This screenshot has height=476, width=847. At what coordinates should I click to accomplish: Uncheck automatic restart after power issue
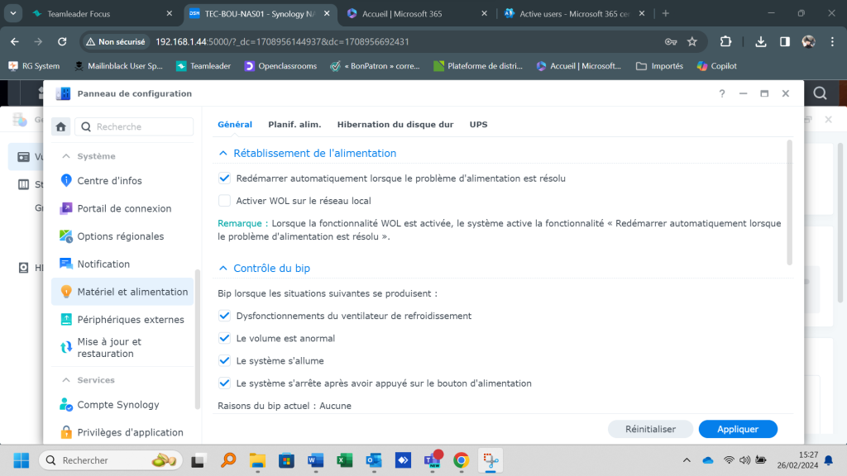pyautogui.click(x=224, y=178)
